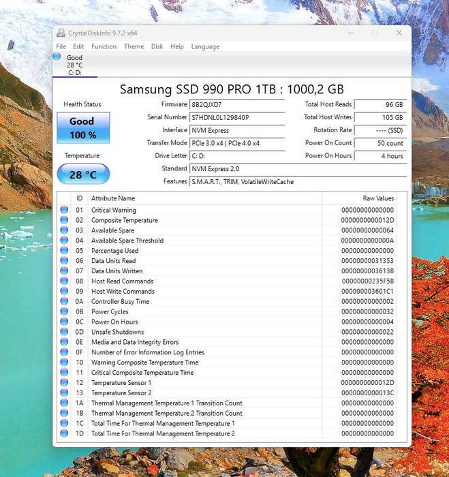Click the Health Status label
This screenshot has height=477, width=449.
82,104
